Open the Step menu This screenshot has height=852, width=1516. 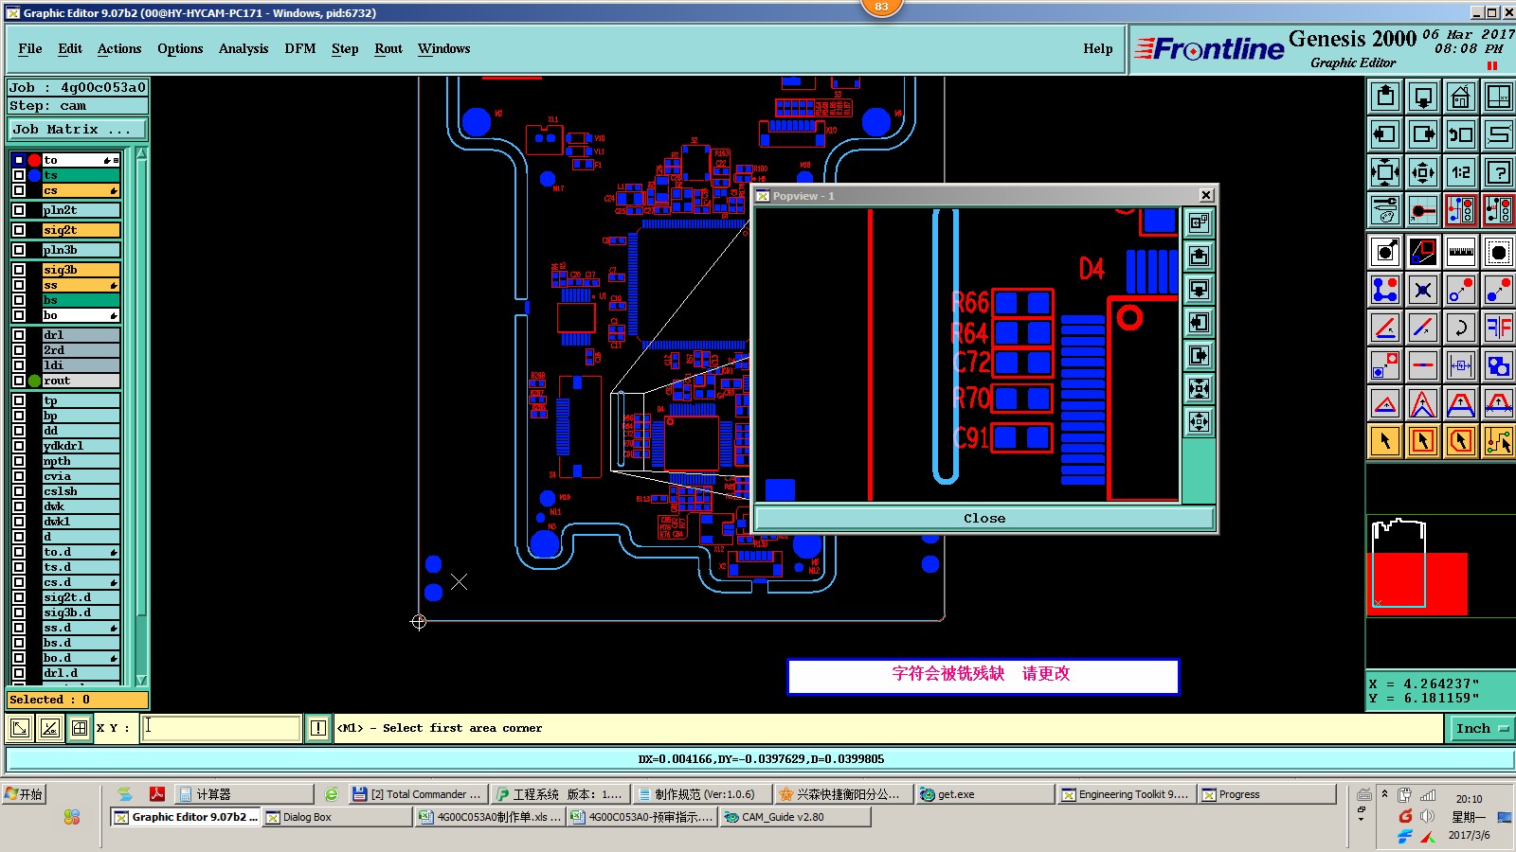pyautogui.click(x=345, y=49)
